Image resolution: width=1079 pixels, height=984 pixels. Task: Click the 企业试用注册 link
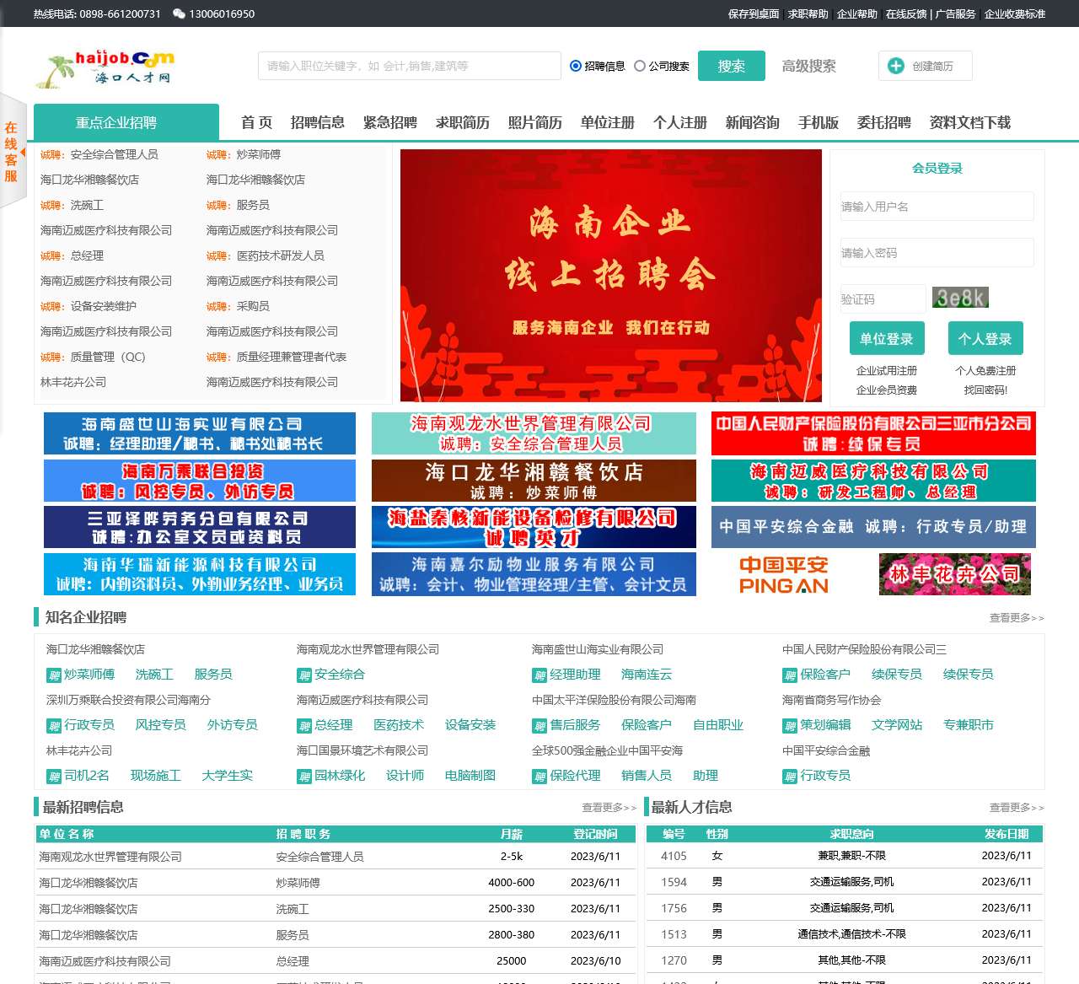pos(887,371)
